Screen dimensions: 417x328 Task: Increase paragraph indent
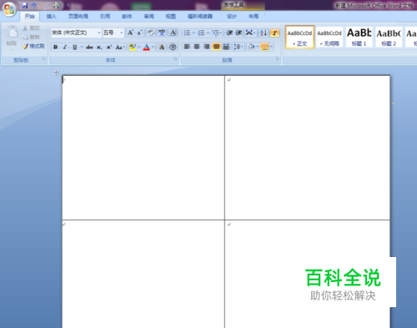239,33
